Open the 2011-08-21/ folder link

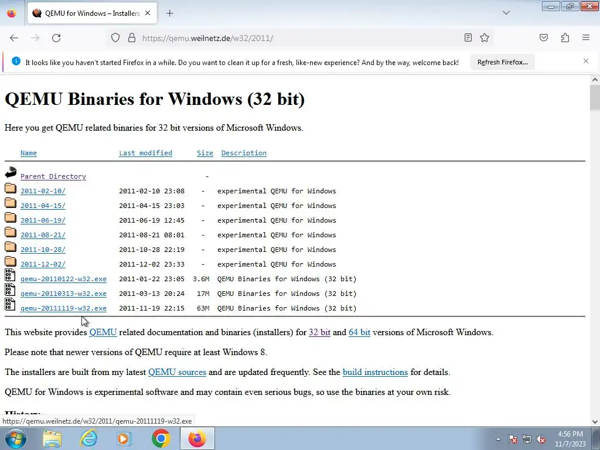(43, 235)
